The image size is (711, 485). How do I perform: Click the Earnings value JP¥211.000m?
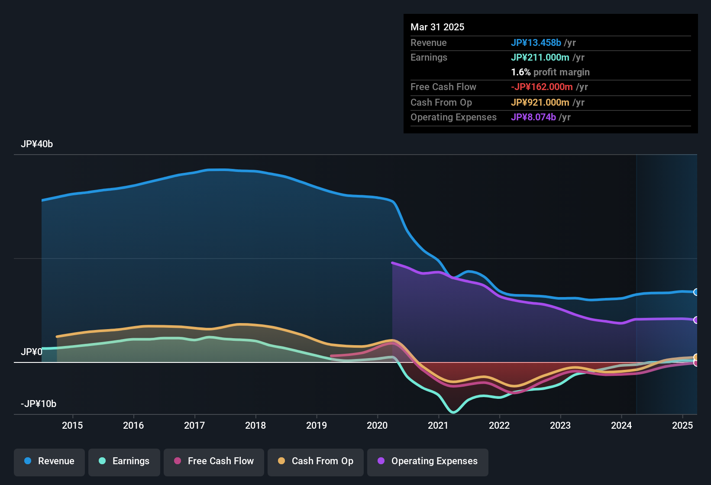[540, 57]
